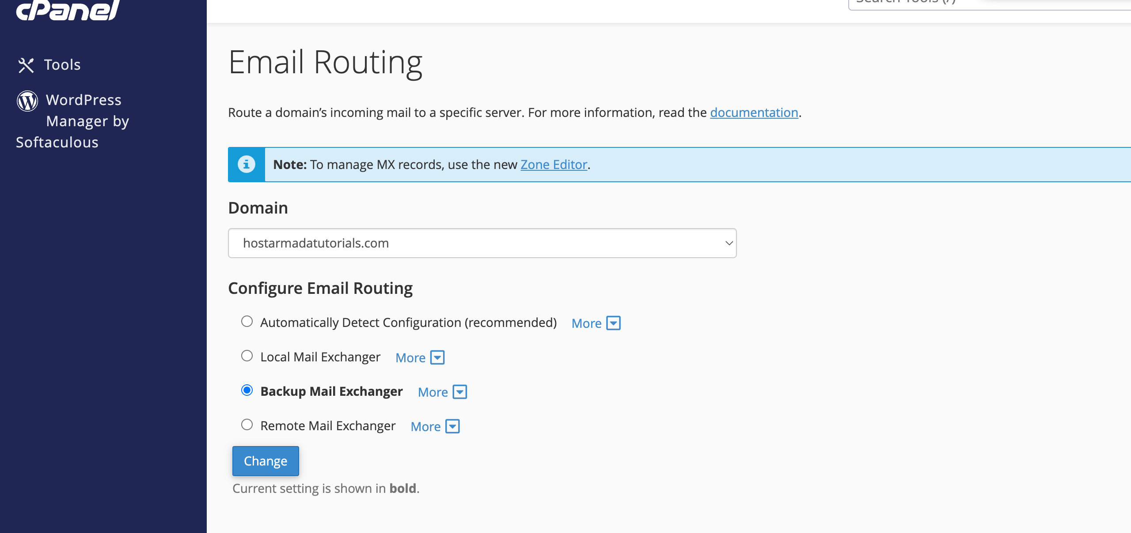The image size is (1131, 533).
Task: Select Automatically Detect Configuration radio button
Action: click(x=247, y=322)
